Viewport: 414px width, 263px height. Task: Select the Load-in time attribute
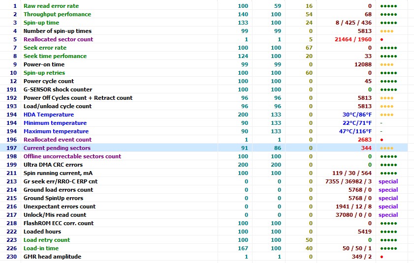[41, 248]
